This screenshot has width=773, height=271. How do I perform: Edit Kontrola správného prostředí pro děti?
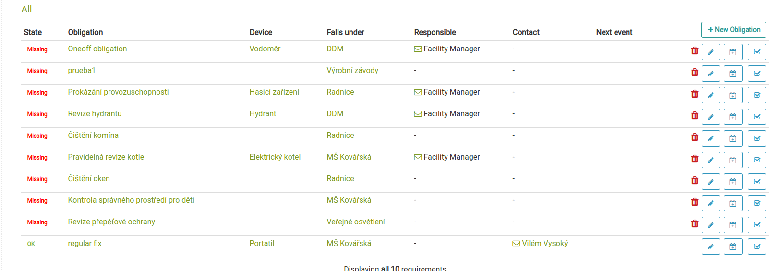pos(711,203)
